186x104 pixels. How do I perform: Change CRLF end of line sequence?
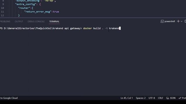160,98
